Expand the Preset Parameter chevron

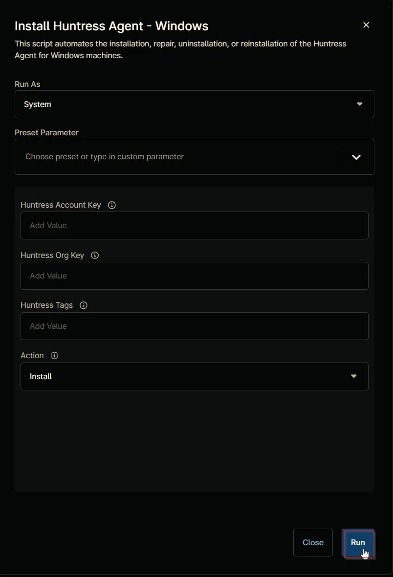coord(356,157)
